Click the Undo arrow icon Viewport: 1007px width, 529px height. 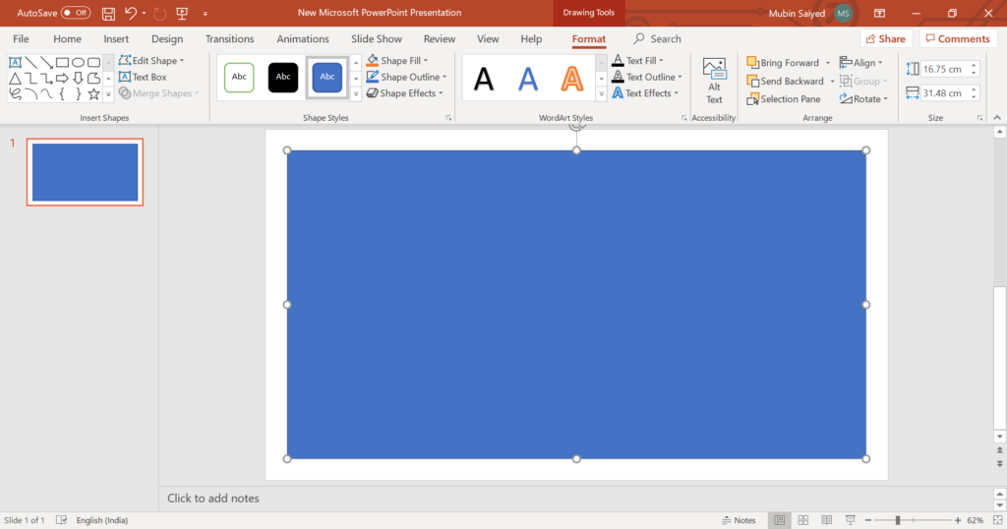tap(130, 13)
